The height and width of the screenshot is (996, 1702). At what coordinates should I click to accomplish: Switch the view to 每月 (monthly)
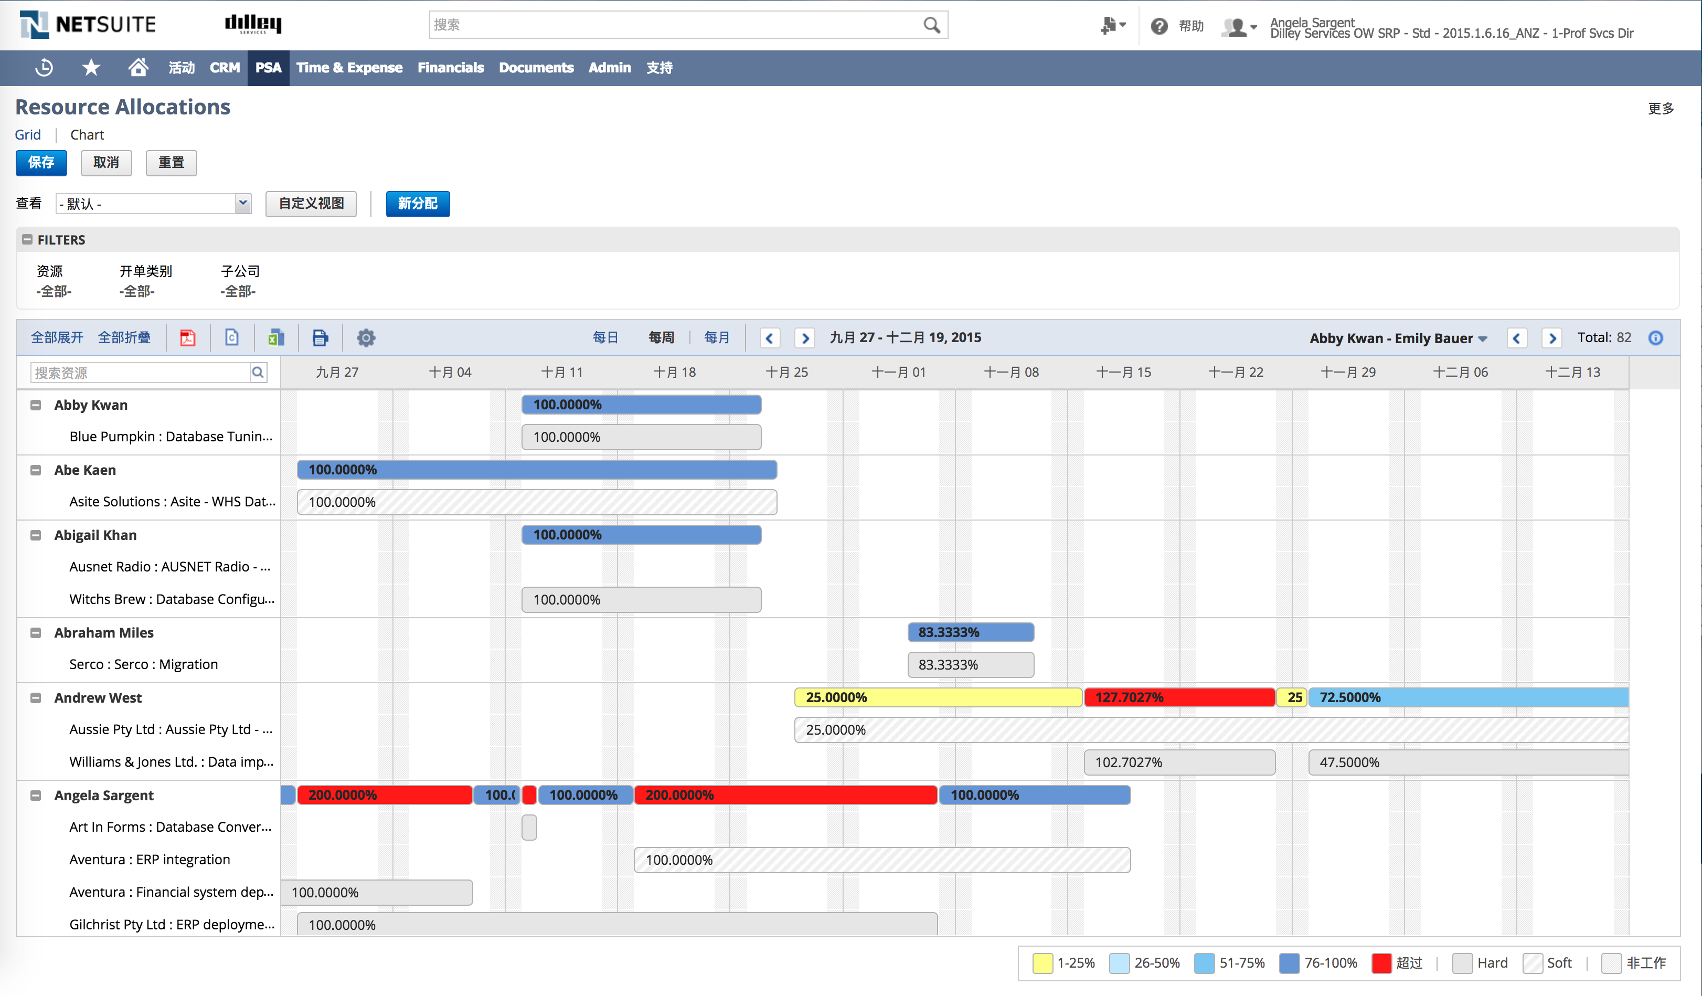(717, 338)
